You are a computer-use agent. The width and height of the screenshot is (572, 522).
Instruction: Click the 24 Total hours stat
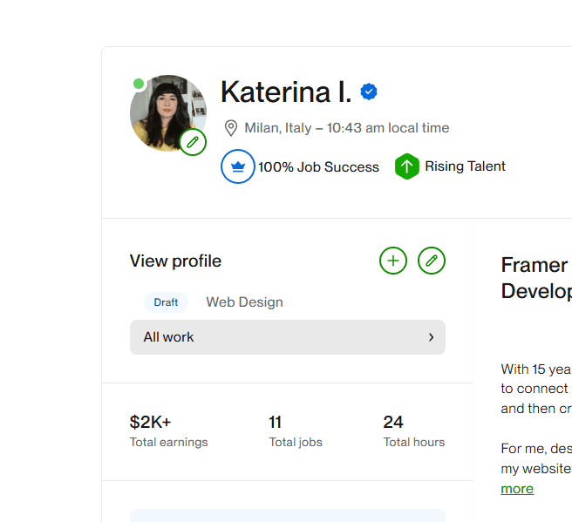(413, 430)
